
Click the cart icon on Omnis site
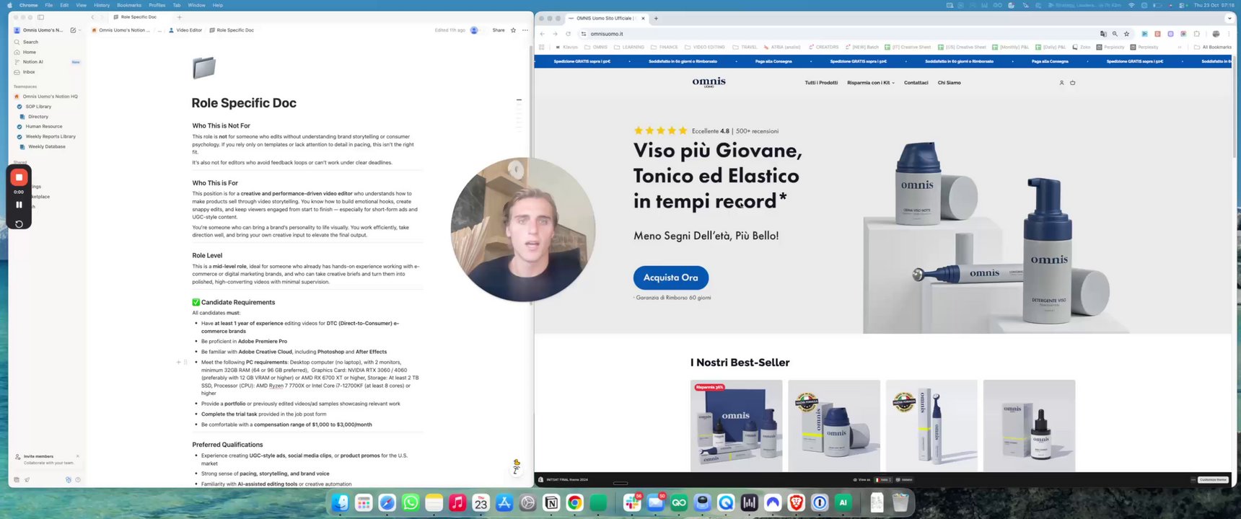pyautogui.click(x=1072, y=83)
